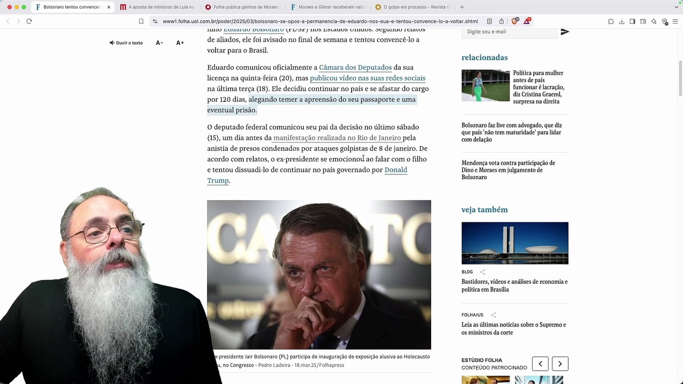Switch to the O golpe em processo tab

413,7
